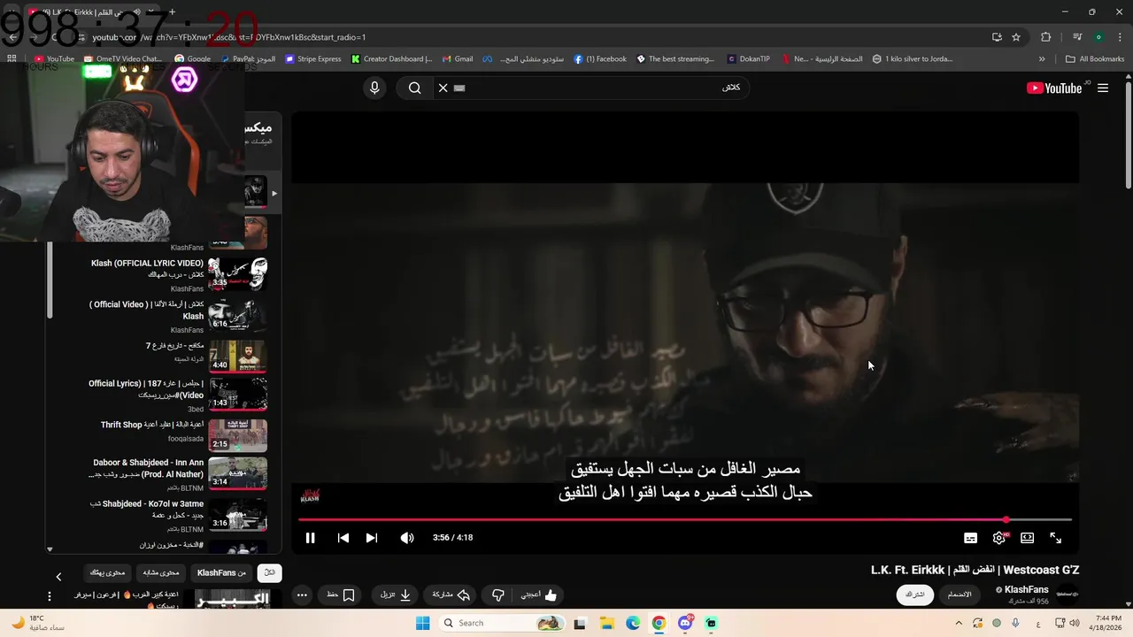Bookmark this page with the star icon
Image resolution: width=1133 pixels, height=637 pixels.
(x=1016, y=37)
